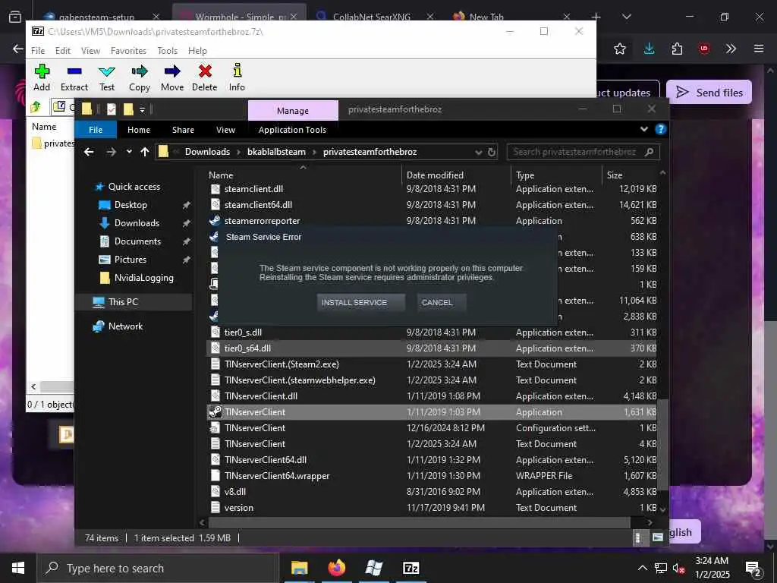This screenshot has width=777, height=583.
Task: Click the Downloads breadcrumb in the address bar
Action: (207, 152)
